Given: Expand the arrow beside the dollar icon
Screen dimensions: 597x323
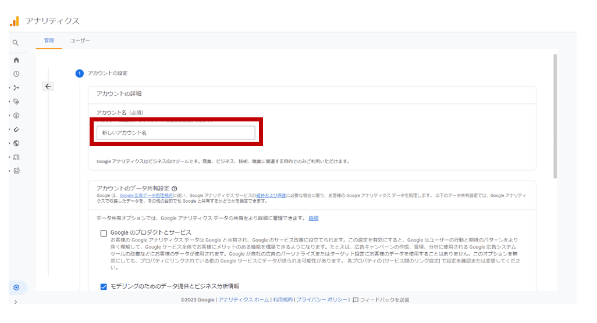Looking at the screenshot, I should 9,116.
